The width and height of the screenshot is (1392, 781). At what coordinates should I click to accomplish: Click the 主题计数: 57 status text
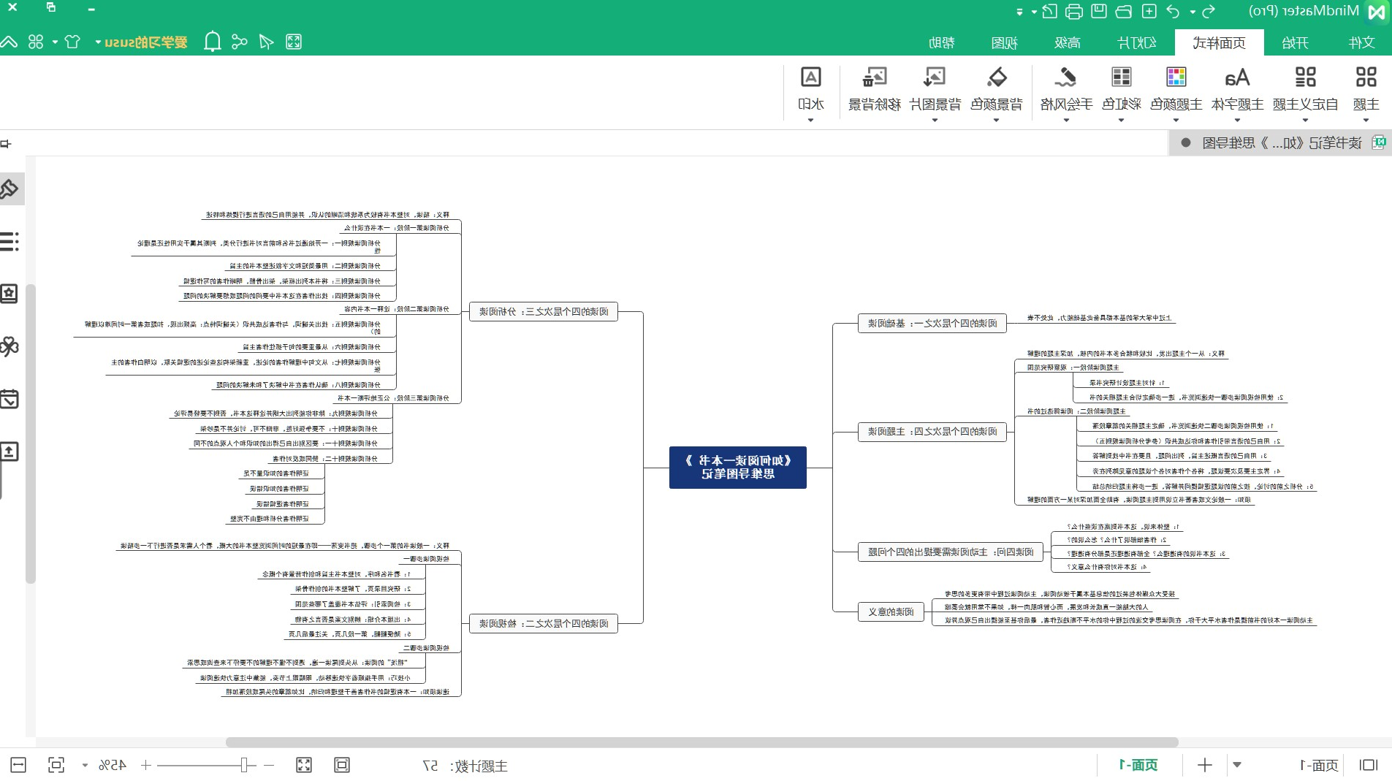pyautogui.click(x=465, y=766)
